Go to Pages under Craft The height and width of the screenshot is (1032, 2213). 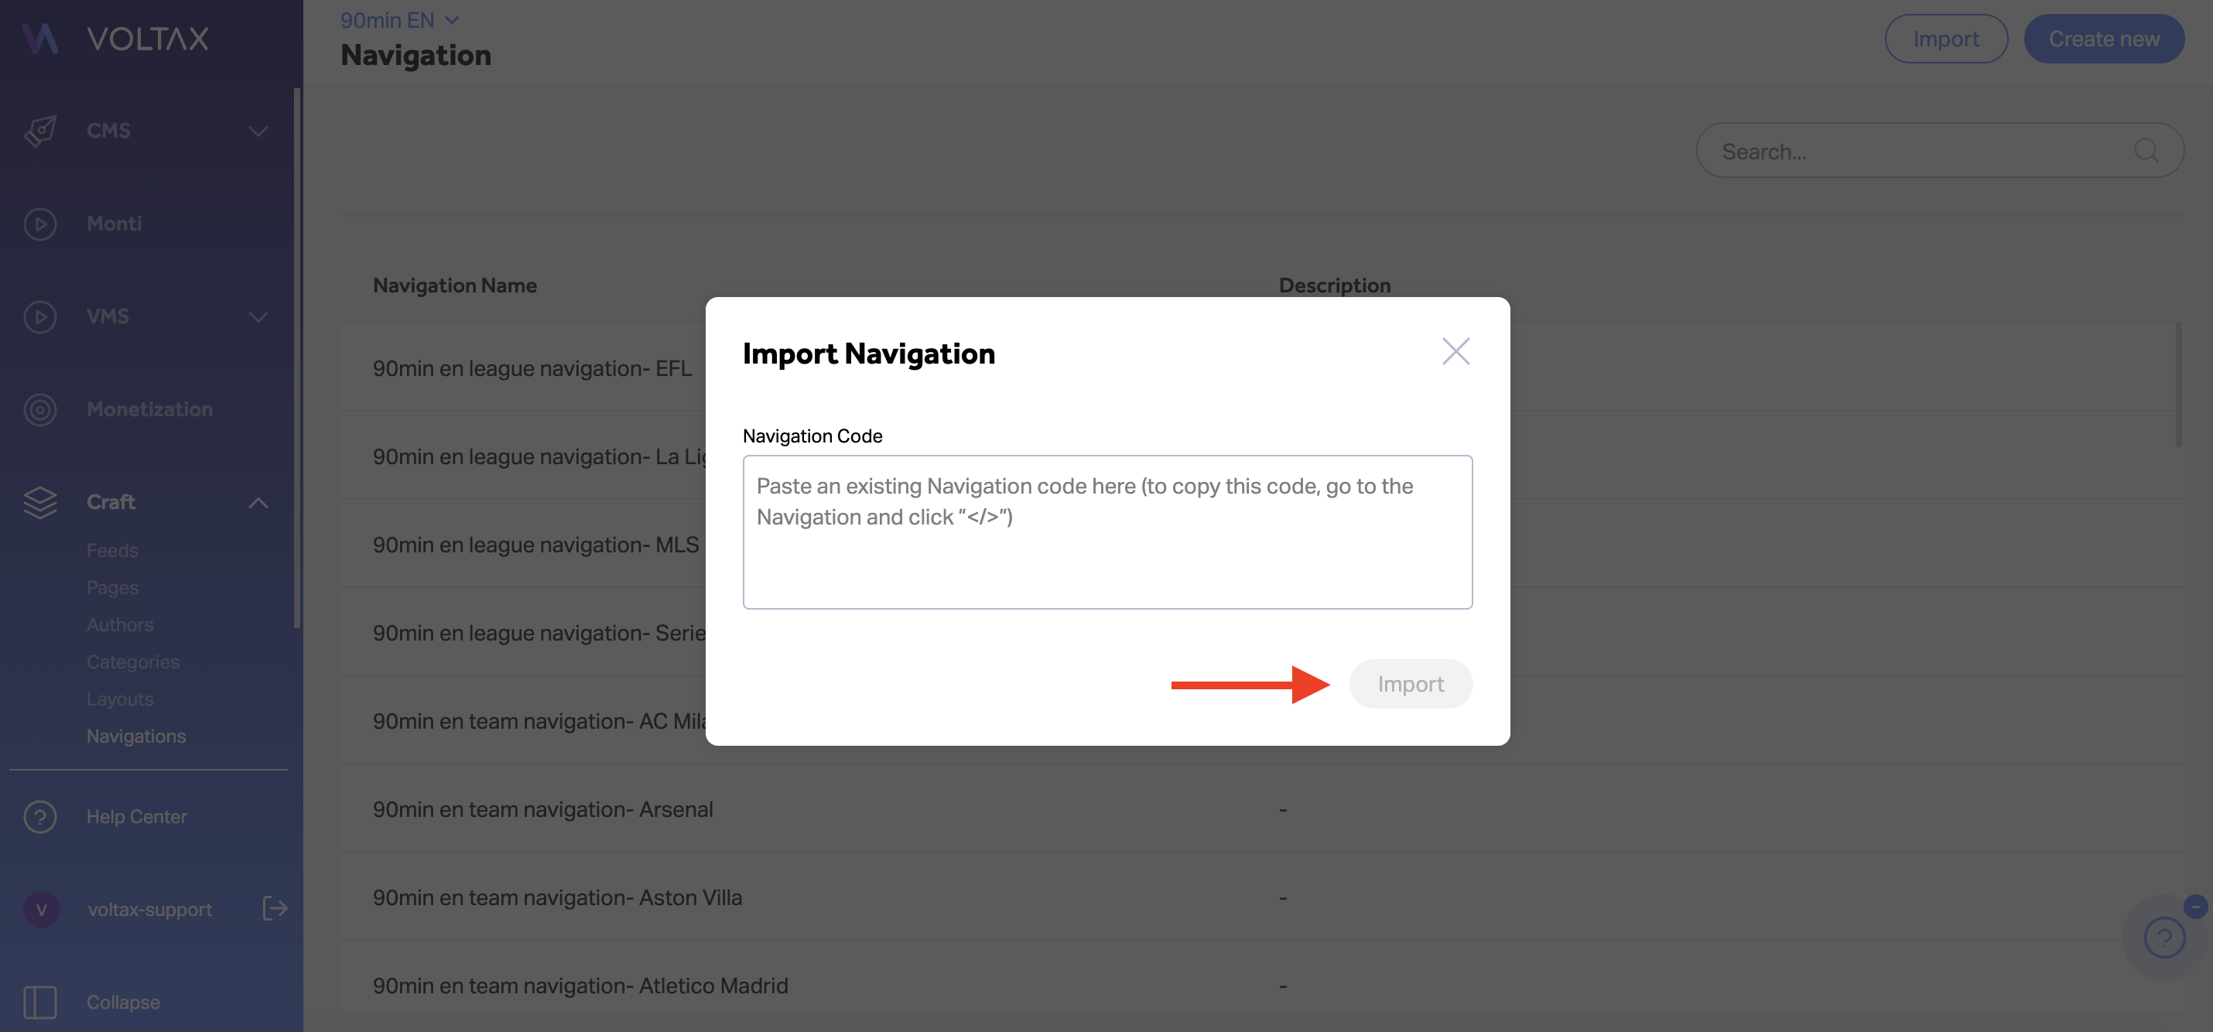pos(111,587)
